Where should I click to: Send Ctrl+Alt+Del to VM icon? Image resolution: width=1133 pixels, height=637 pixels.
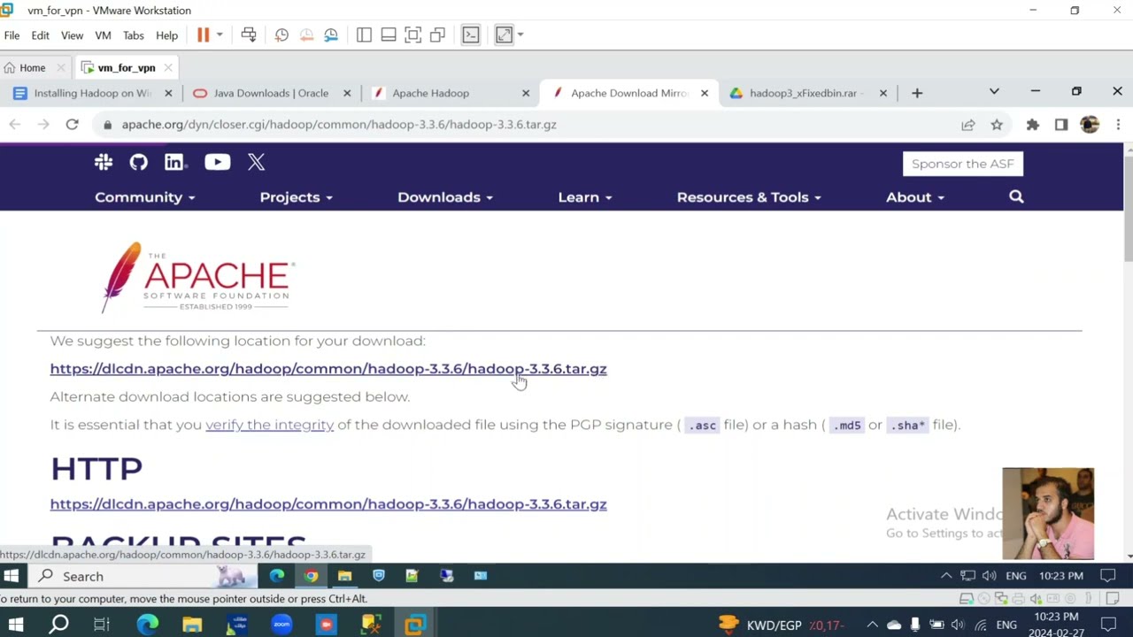pos(249,35)
